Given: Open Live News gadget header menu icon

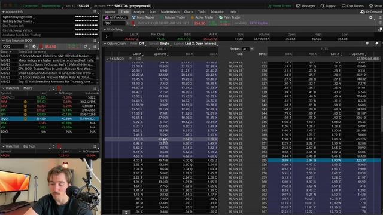Looking at the screenshot, I should click(x=95, y=41).
